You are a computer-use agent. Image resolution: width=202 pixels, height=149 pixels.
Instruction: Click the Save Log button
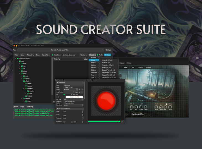(30, 107)
